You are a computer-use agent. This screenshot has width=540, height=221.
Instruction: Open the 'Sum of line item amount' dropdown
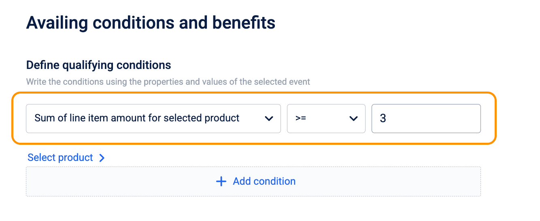[153, 119]
